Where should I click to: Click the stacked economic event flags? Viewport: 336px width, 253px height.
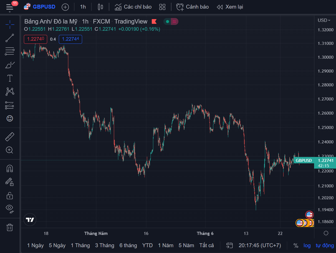click(305, 223)
